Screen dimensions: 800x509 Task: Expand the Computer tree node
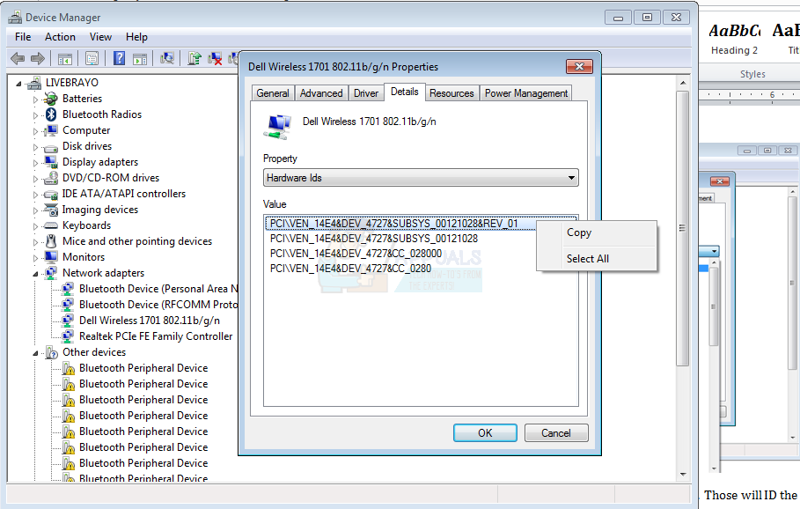coord(35,131)
